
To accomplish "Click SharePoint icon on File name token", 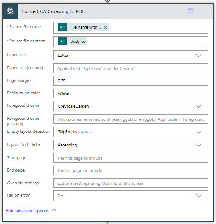I will pos(63,27).
